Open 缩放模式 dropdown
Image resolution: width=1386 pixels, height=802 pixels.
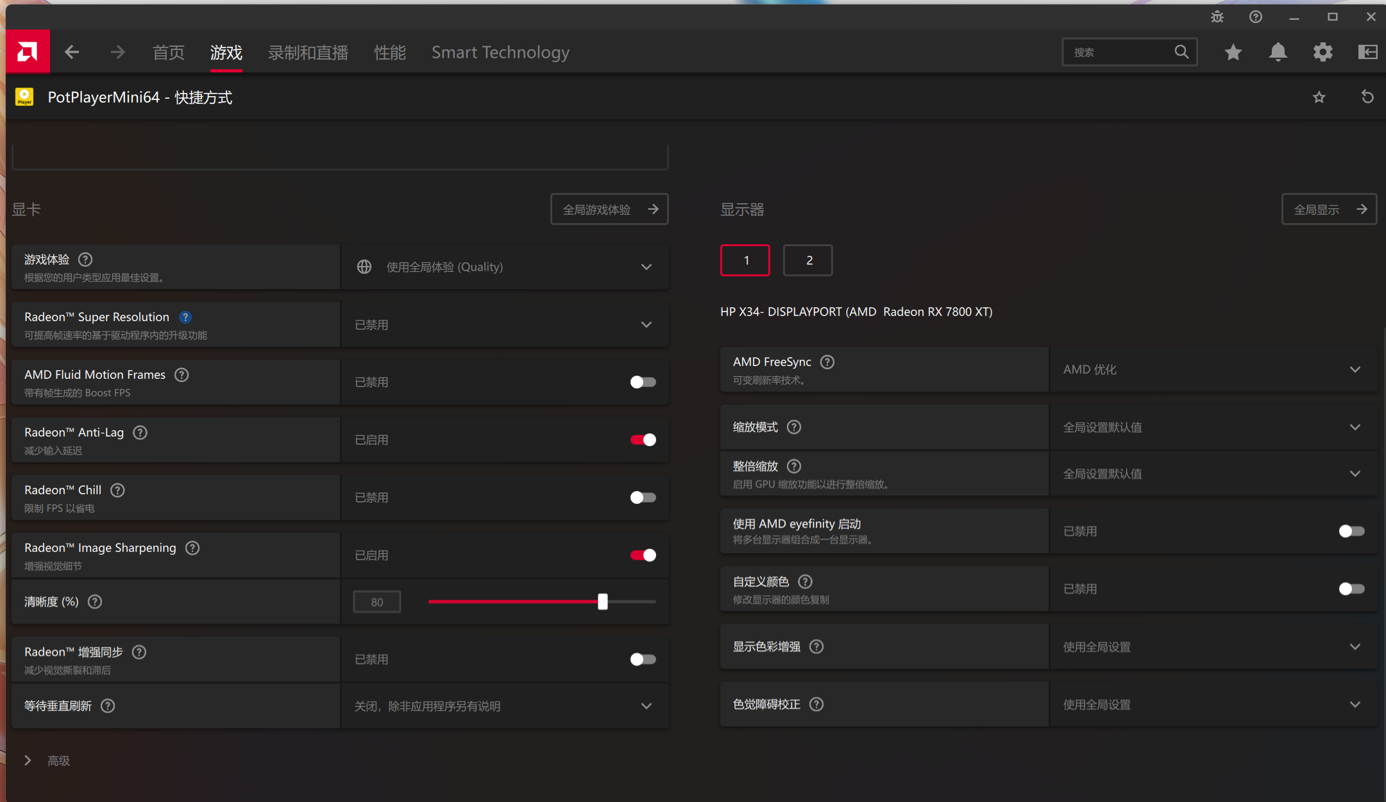coord(1213,427)
